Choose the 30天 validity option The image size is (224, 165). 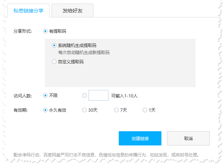(x=84, y=110)
